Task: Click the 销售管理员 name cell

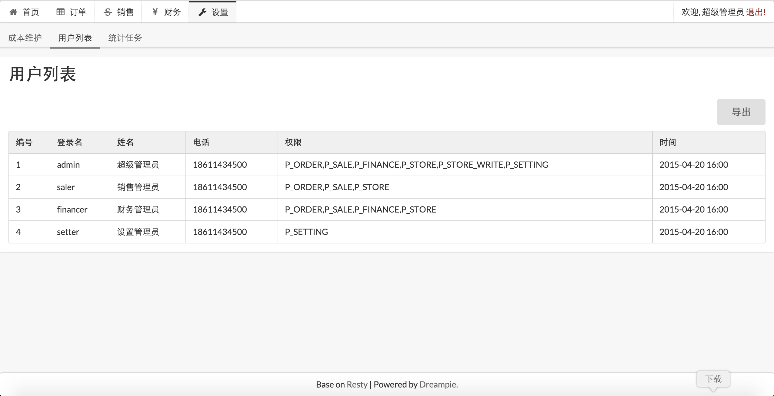Action: point(138,187)
